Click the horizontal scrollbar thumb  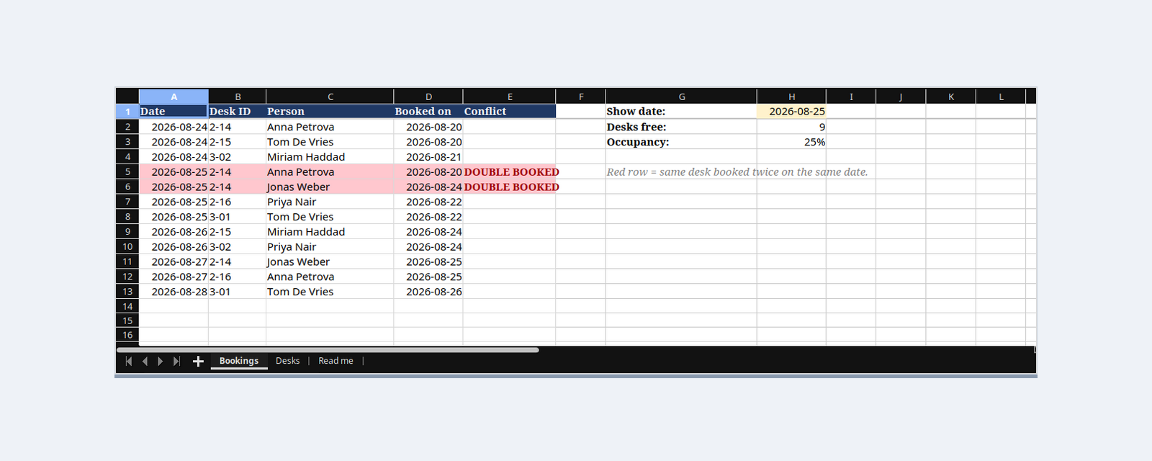pos(328,350)
